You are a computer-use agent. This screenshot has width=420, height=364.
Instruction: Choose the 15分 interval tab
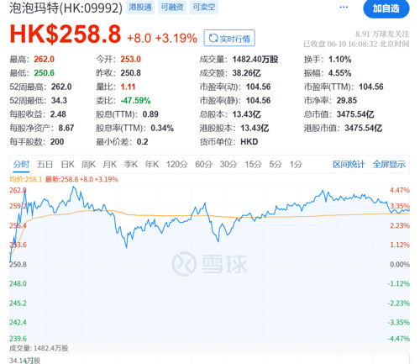253,164
